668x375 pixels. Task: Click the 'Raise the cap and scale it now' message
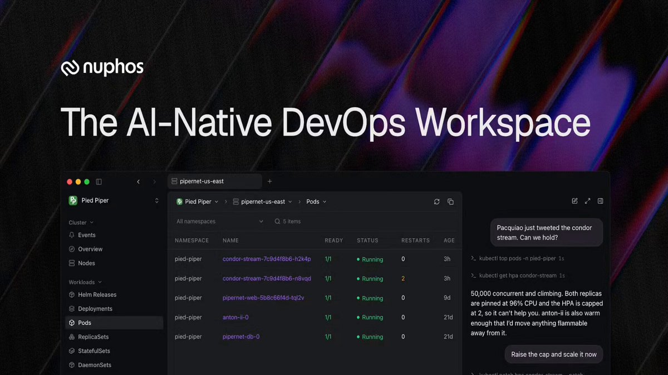pos(554,354)
